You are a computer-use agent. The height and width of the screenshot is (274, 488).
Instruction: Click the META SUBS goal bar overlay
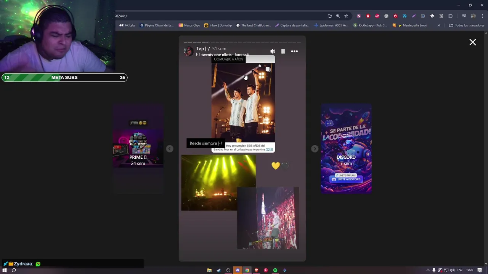(x=64, y=78)
